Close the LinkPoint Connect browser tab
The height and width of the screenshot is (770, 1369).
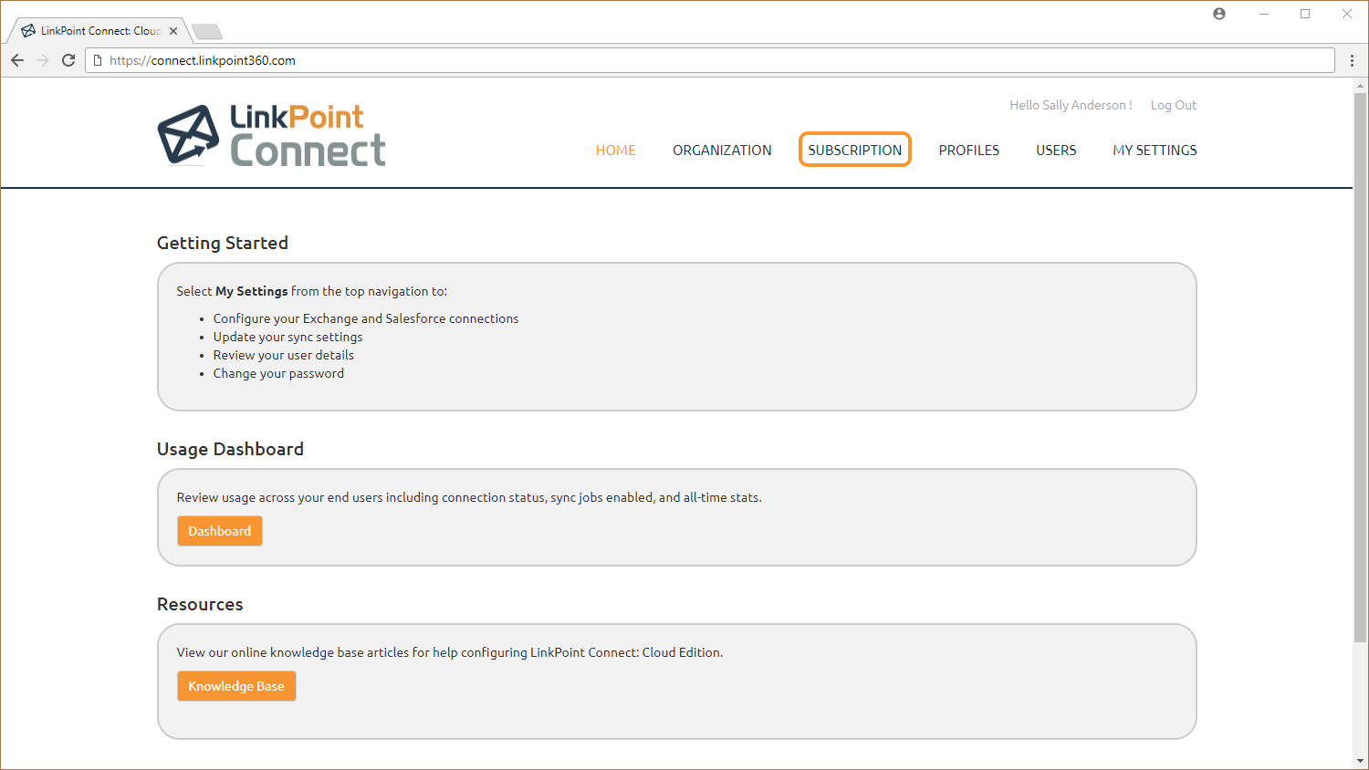(x=173, y=31)
